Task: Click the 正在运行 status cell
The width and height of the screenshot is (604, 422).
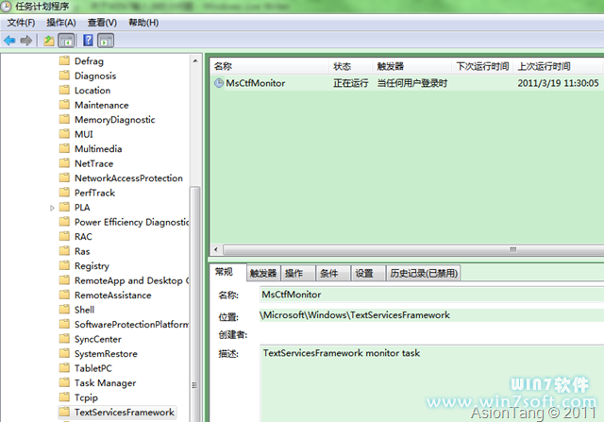Action: coord(350,83)
